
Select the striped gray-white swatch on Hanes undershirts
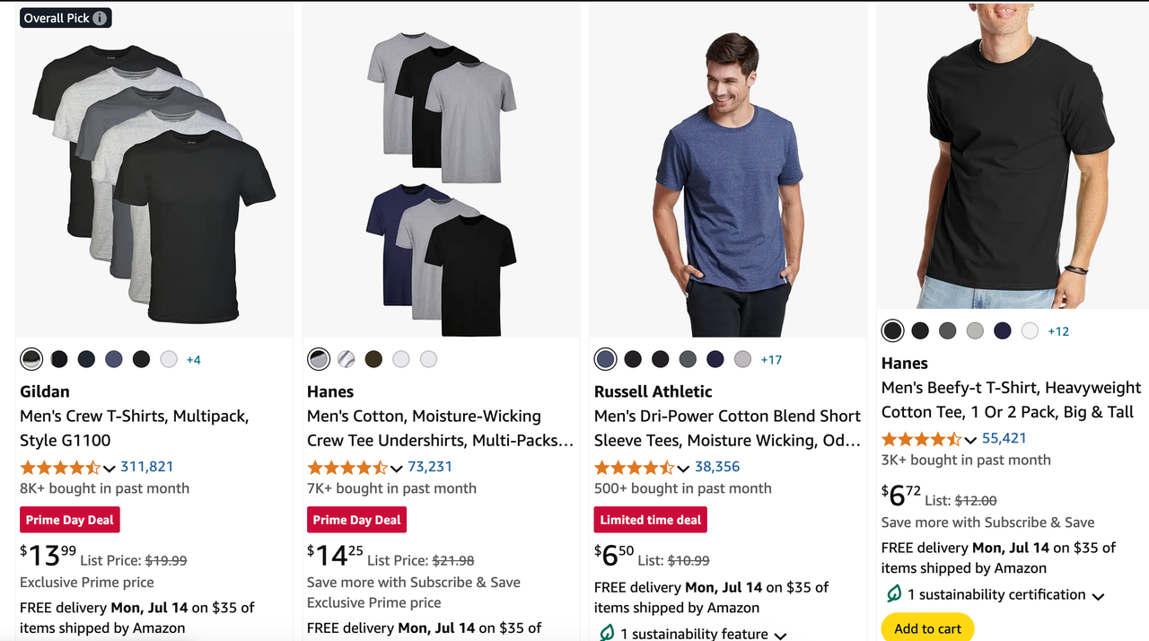pos(346,359)
